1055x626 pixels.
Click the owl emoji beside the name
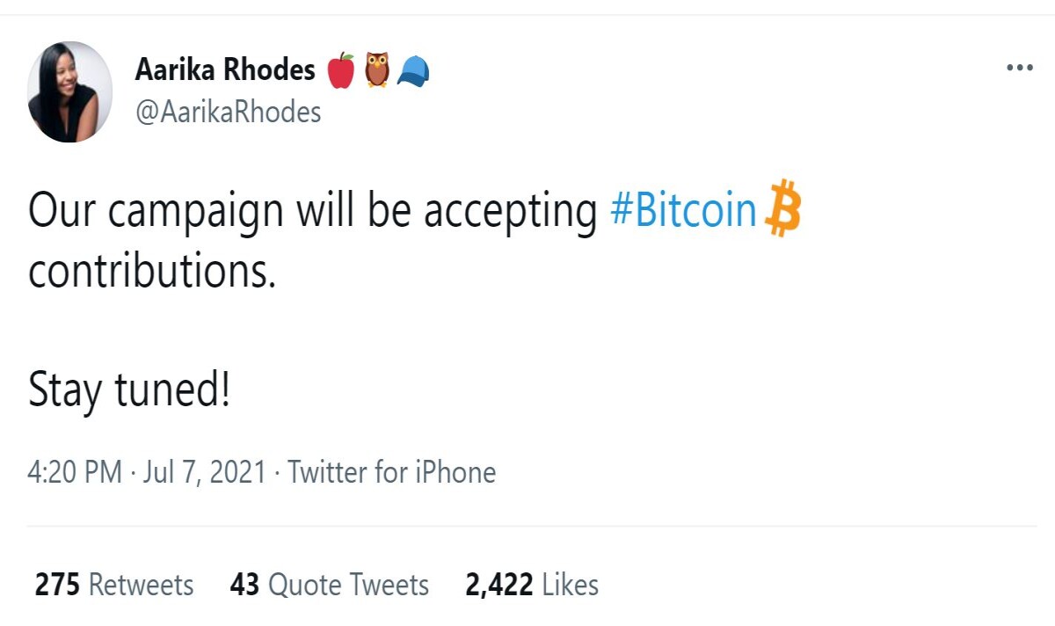(x=377, y=70)
